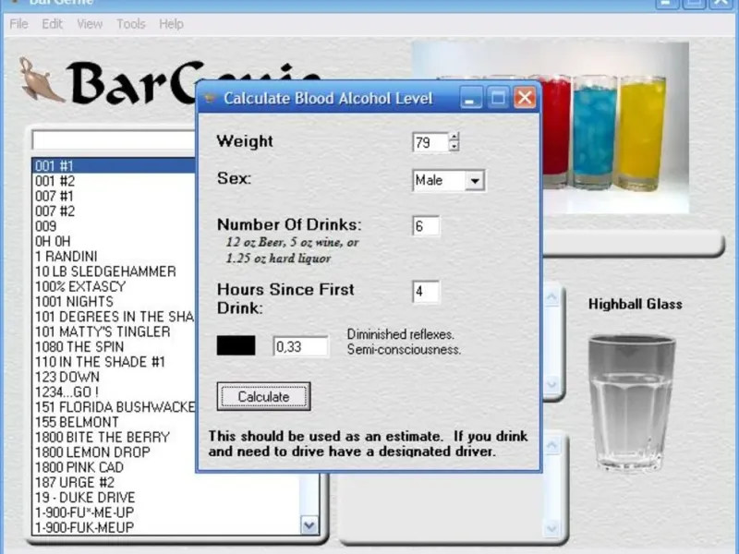Click the drink search box above the list
This screenshot has width=739, height=554.
[114, 140]
